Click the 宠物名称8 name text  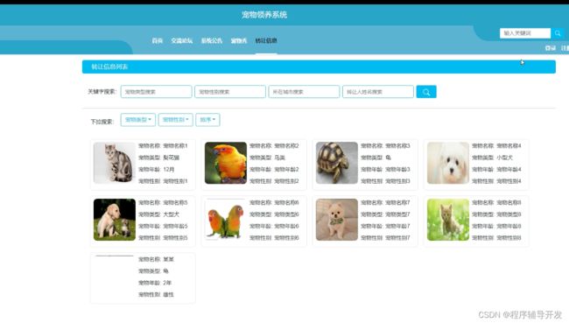coord(509,202)
